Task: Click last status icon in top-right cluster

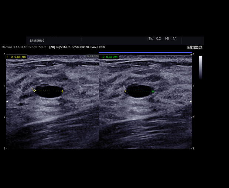Action: [201, 48]
